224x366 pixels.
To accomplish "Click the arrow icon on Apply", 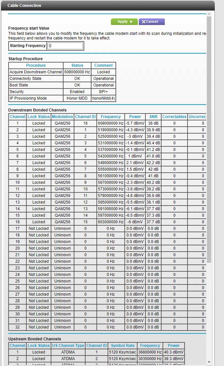I will (x=131, y=22).
